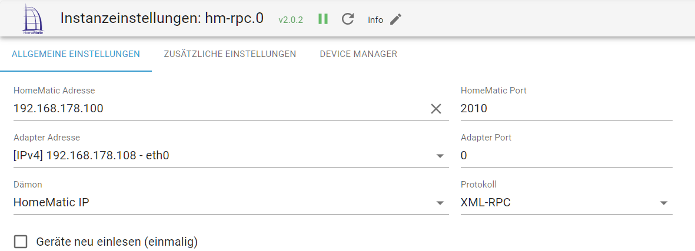Switch to Zusätzliche Einstellungen tab
Viewport: 695px width, 251px height.
[x=230, y=54]
